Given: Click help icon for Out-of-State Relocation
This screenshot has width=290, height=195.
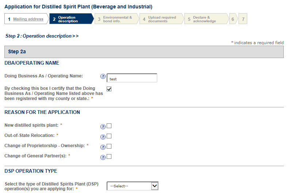Looking at the screenshot, I should pyautogui.click(x=103, y=137).
